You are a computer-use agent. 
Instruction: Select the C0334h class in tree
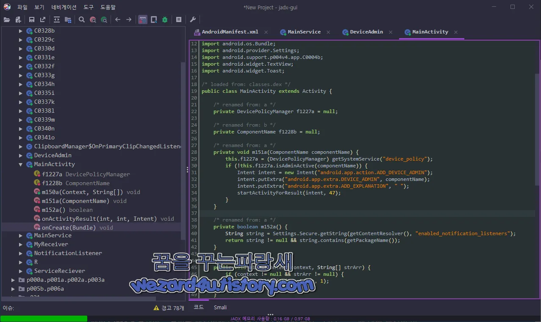click(x=41, y=84)
